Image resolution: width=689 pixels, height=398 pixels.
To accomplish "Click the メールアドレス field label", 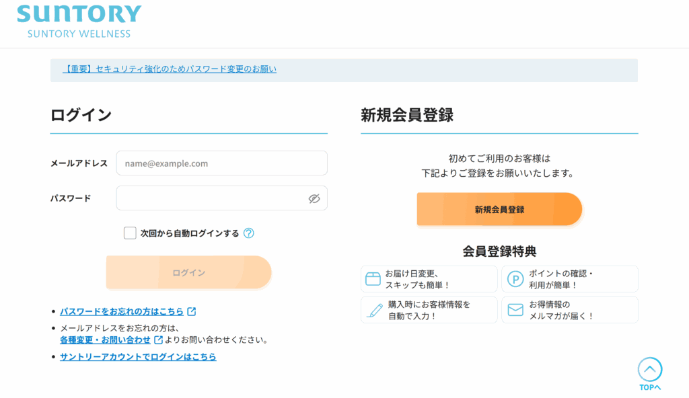I will [x=79, y=163].
